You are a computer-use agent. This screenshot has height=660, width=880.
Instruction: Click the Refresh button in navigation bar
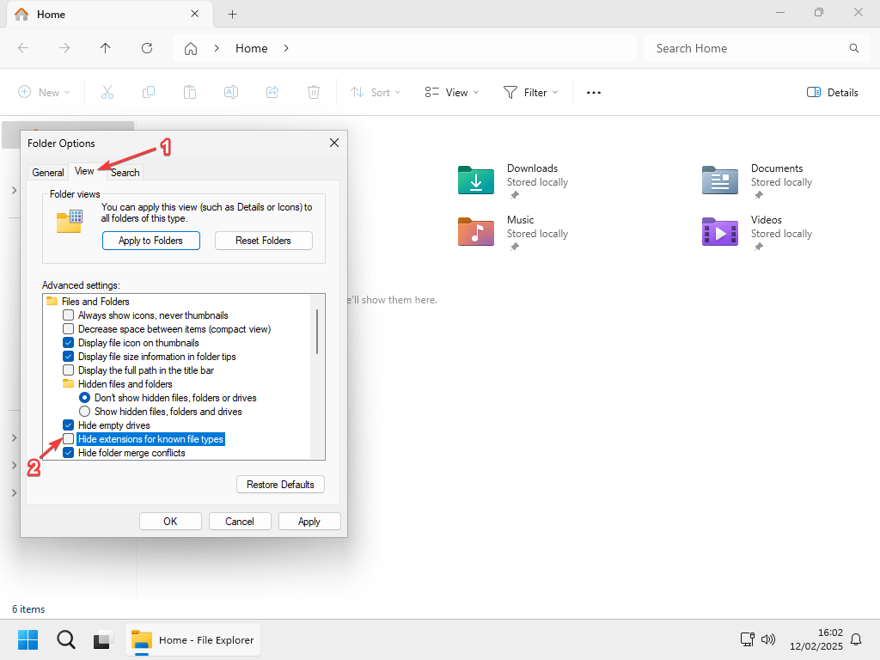point(147,48)
